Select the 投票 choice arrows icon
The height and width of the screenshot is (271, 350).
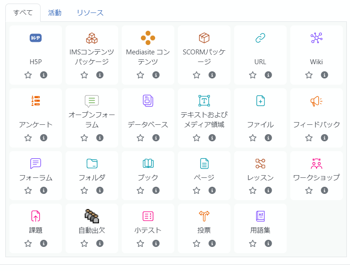pyautogui.click(x=204, y=216)
